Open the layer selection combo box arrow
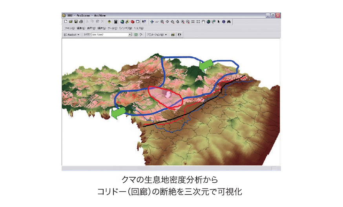This screenshot has width=343, height=207. (130, 34)
